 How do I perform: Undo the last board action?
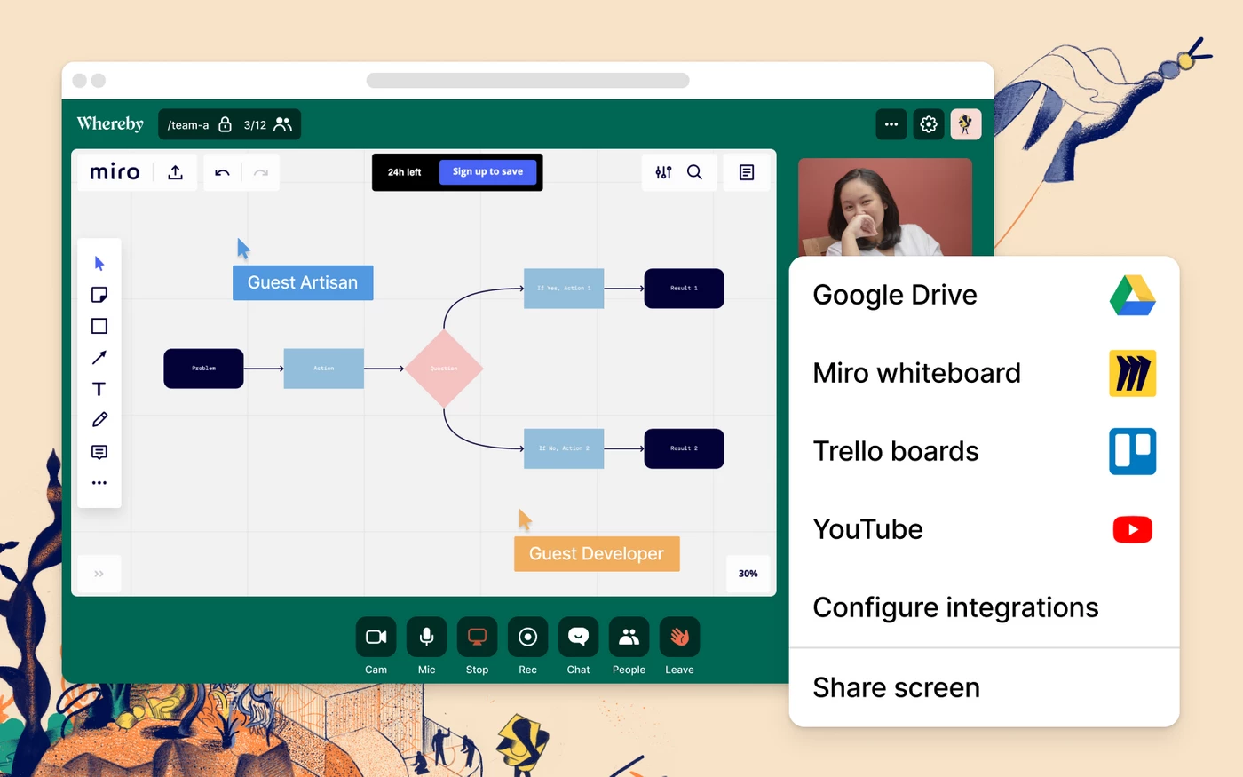[x=223, y=172]
